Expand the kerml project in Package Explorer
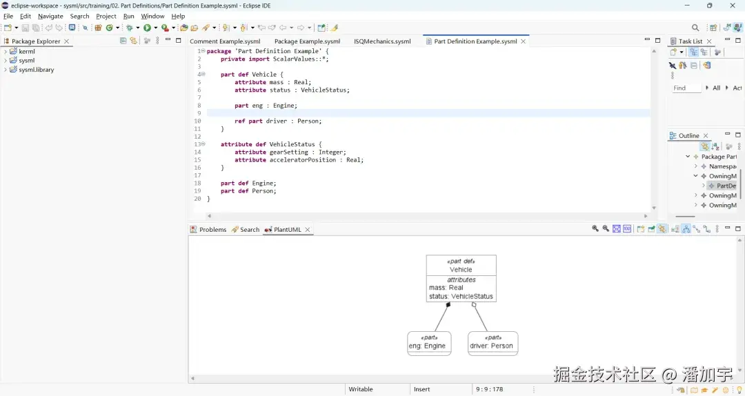745x396 pixels. click(6, 52)
